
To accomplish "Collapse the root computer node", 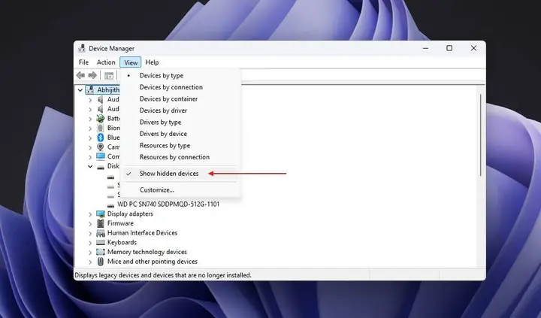I will 80,89.
